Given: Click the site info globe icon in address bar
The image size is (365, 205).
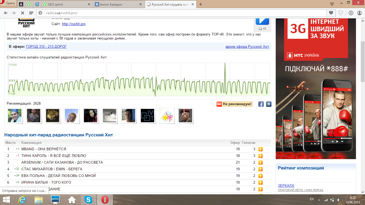Looking at the screenshot, I should (41, 13).
